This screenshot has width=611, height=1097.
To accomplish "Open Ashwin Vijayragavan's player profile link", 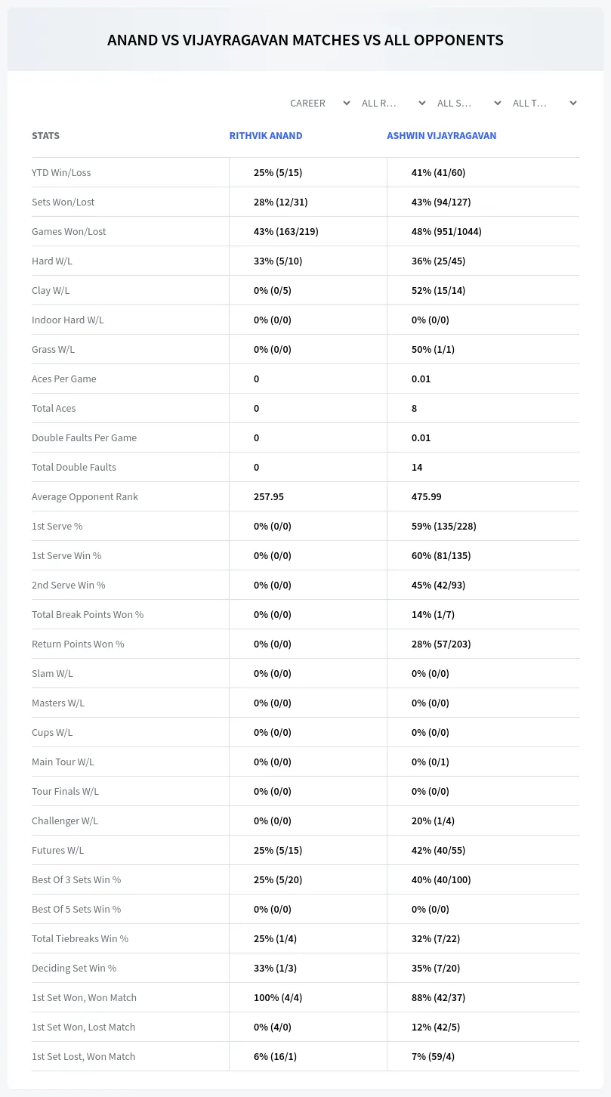I will (442, 136).
